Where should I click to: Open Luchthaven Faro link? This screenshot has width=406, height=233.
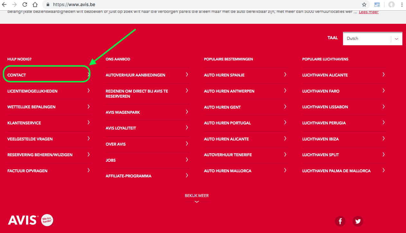tap(321, 91)
